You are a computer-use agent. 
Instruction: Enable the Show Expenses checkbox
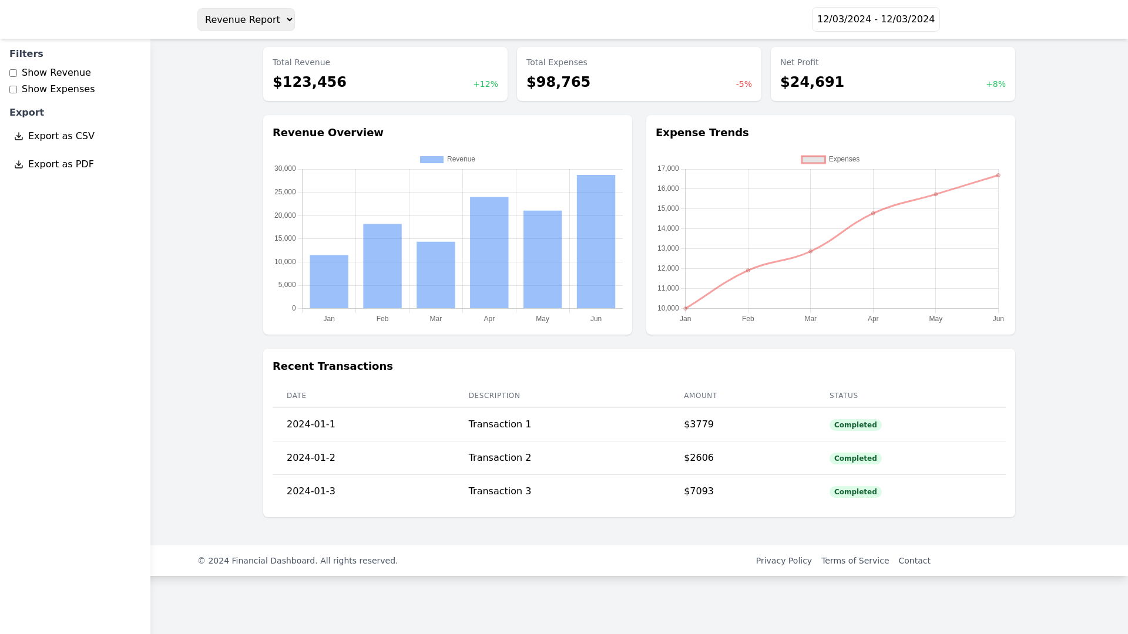coord(13,90)
